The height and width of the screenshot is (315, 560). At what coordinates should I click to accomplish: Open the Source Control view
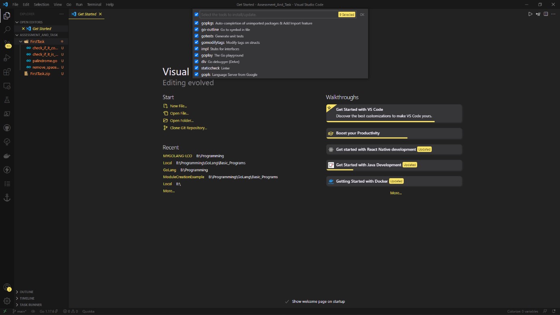point(7,43)
